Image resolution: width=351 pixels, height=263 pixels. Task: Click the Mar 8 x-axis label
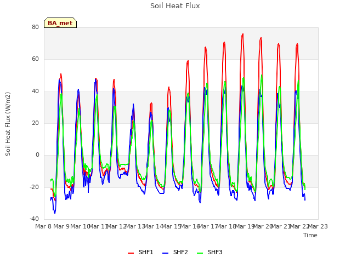[x=43, y=226]
